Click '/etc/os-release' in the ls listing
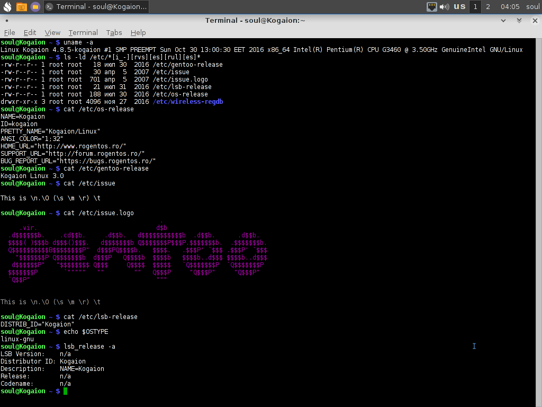 pos(180,94)
